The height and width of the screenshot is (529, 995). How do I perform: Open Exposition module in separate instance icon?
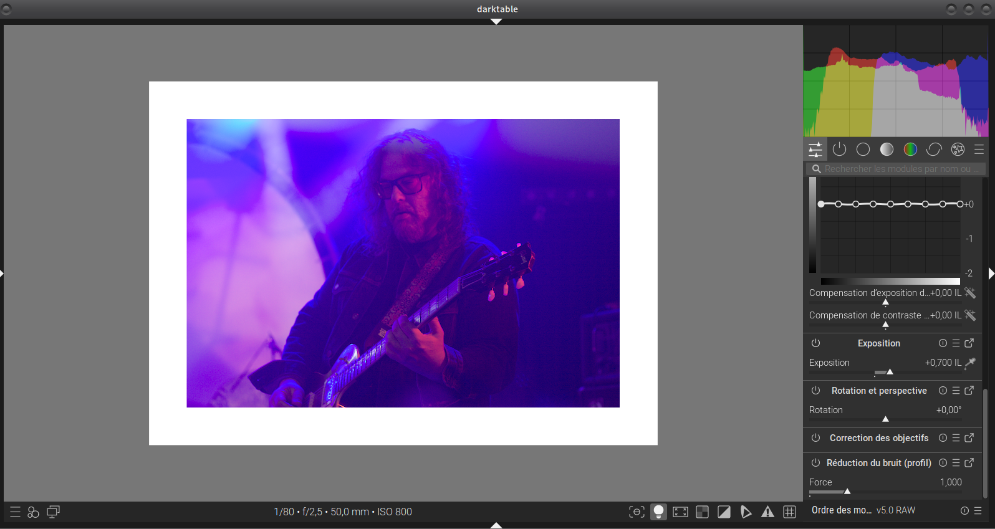969,343
